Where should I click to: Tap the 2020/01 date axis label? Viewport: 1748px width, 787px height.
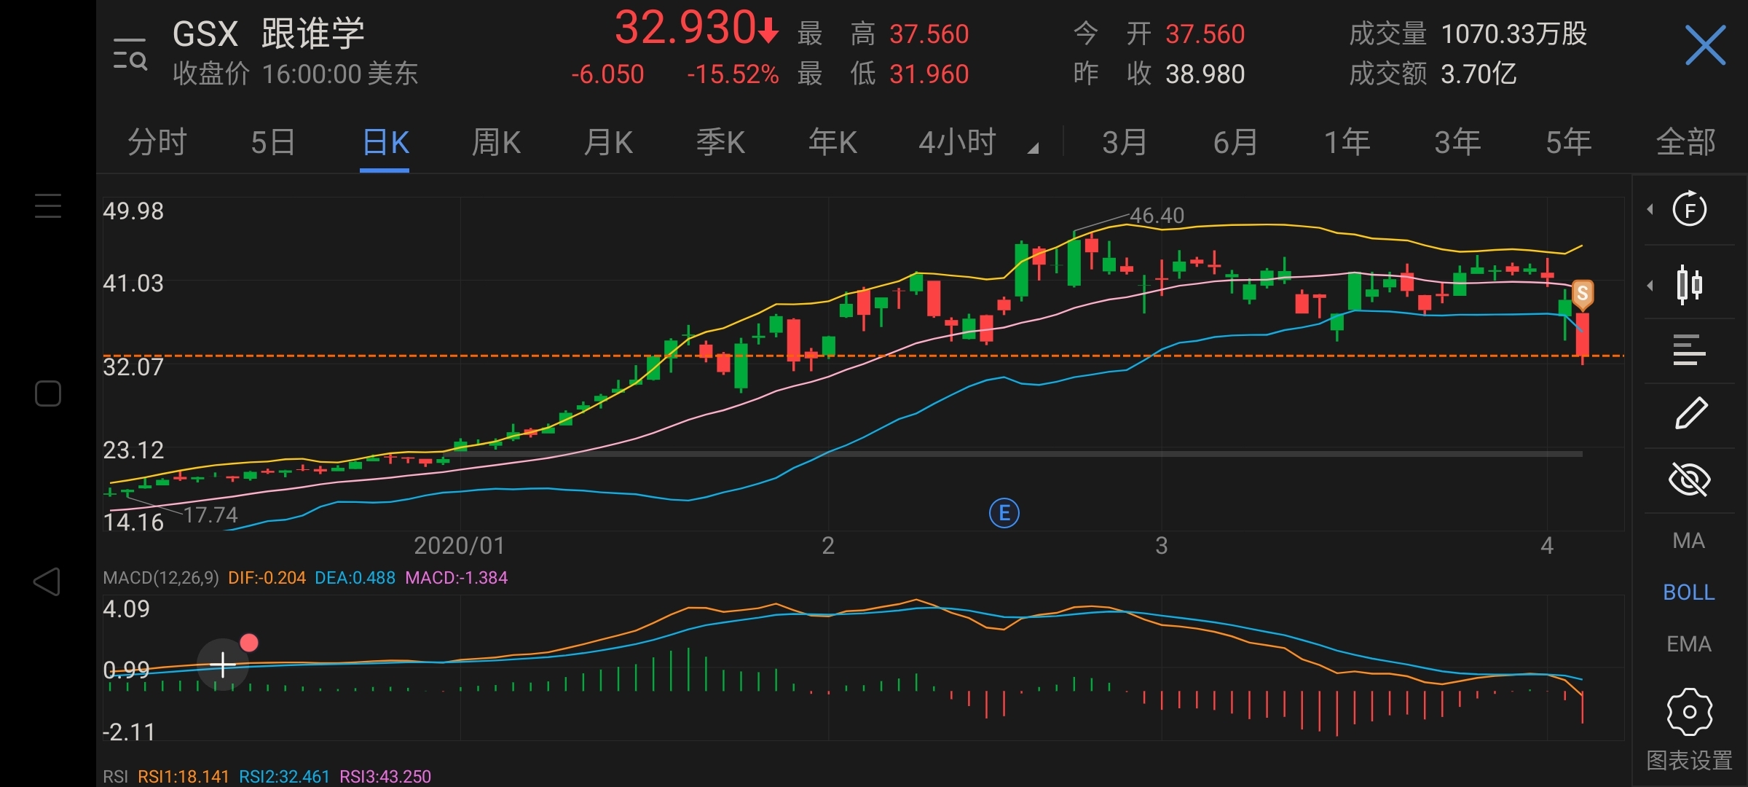[459, 545]
